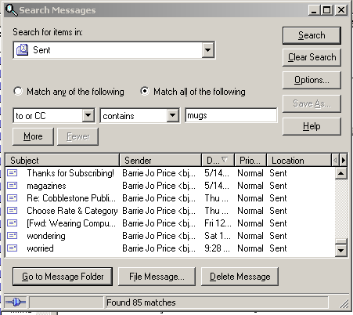Screen dimensions: 353x315
Task: Open the 'Search for items in' Sent dropdown
Action: 208,49
